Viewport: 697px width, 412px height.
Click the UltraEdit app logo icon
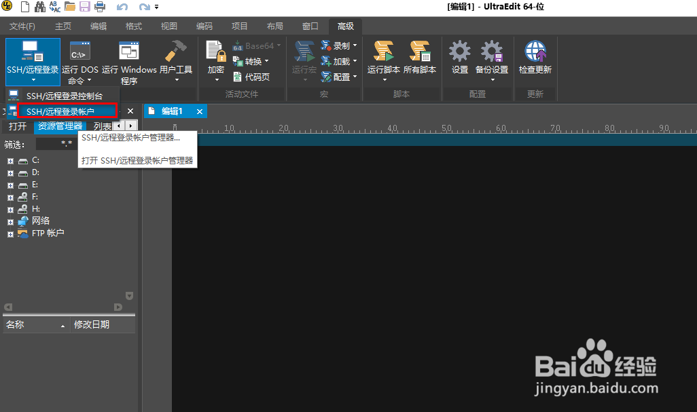(x=7, y=6)
